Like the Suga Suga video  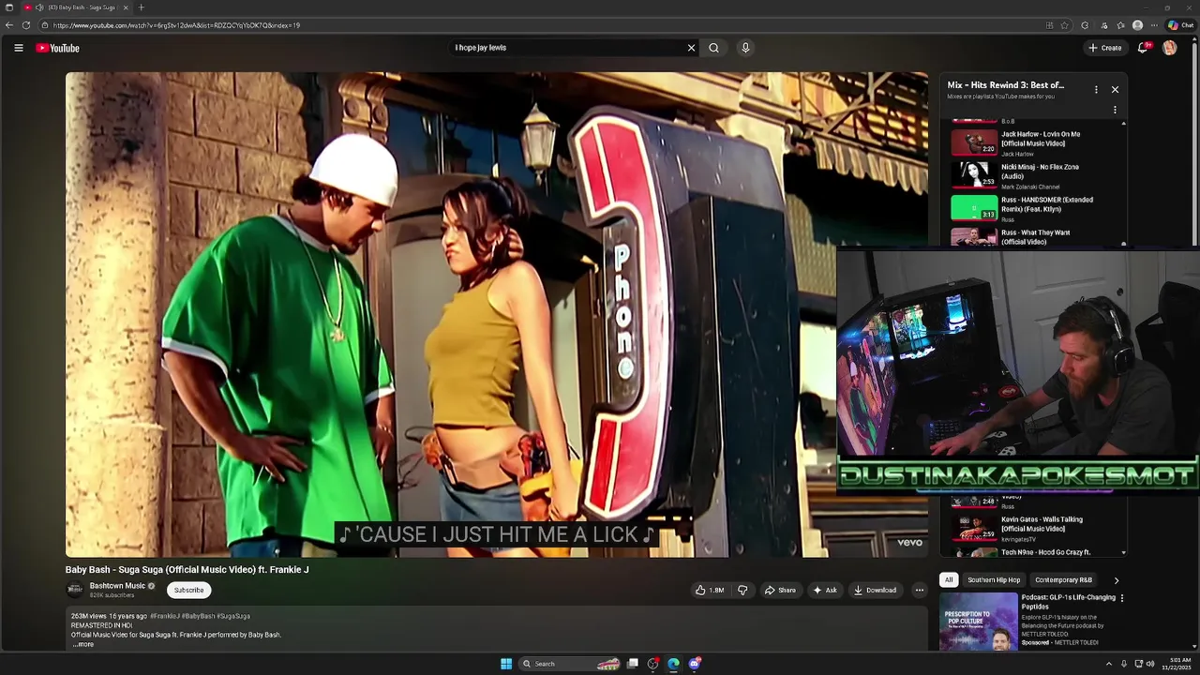pyautogui.click(x=710, y=590)
